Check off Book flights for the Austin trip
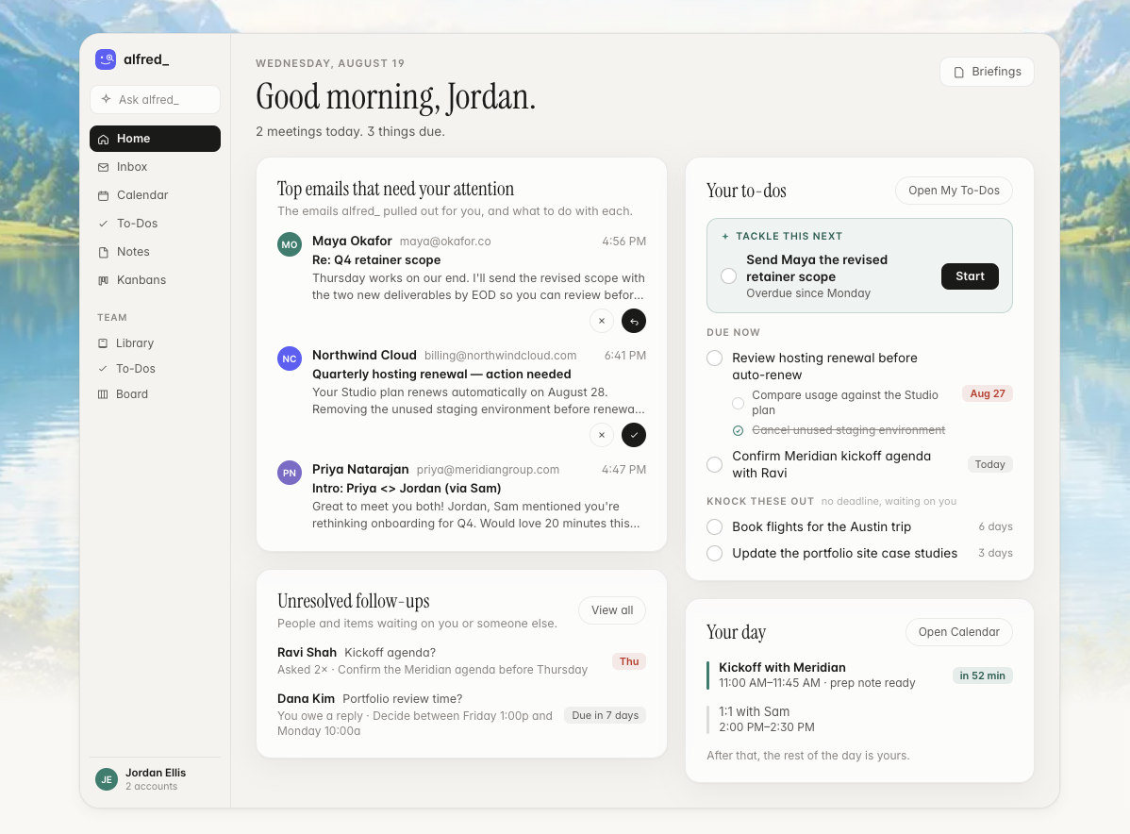This screenshot has height=834, width=1130. pyautogui.click(x=714, y=527)
